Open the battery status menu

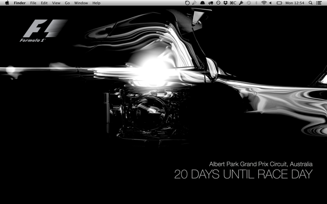click(279, 3)
